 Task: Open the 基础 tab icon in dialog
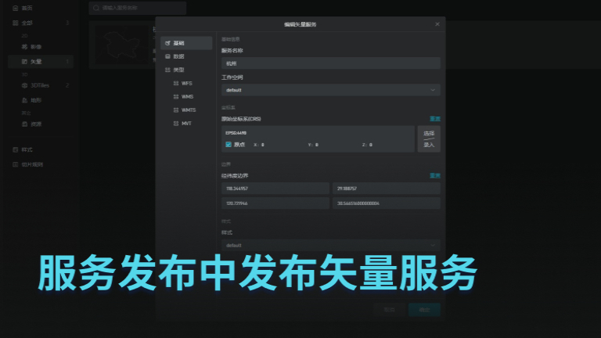click(x=167, y=43)
